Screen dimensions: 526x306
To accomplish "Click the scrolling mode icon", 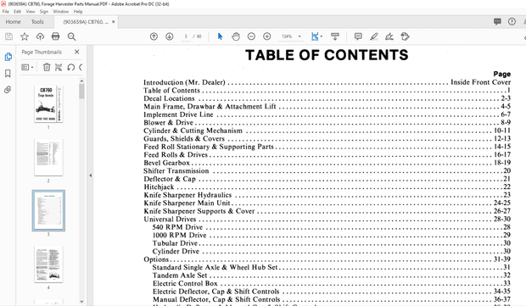I will (335, 36).
